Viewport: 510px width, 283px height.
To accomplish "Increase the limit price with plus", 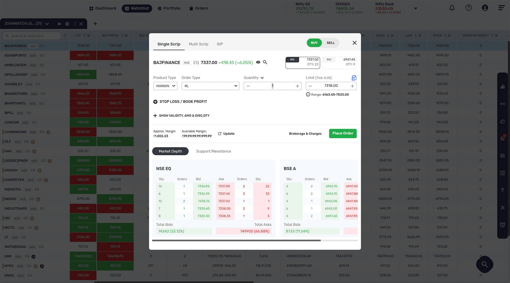I will click(352, 86).
